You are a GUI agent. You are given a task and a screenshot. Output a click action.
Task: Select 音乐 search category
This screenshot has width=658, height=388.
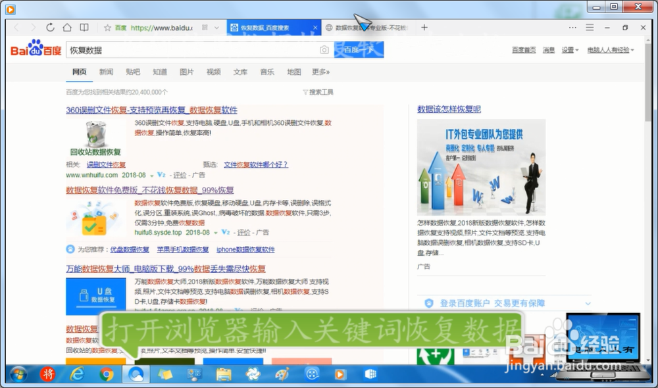click(x=267, y=72)
